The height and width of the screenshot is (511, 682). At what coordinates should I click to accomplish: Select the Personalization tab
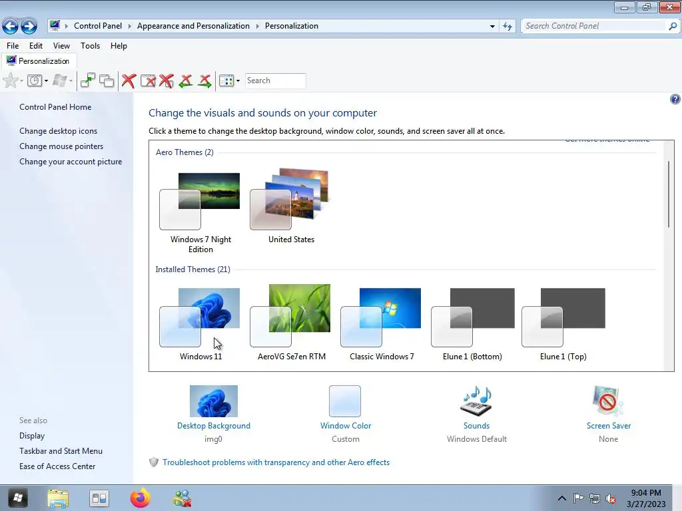pyautogui.click(x=39, y=61)
